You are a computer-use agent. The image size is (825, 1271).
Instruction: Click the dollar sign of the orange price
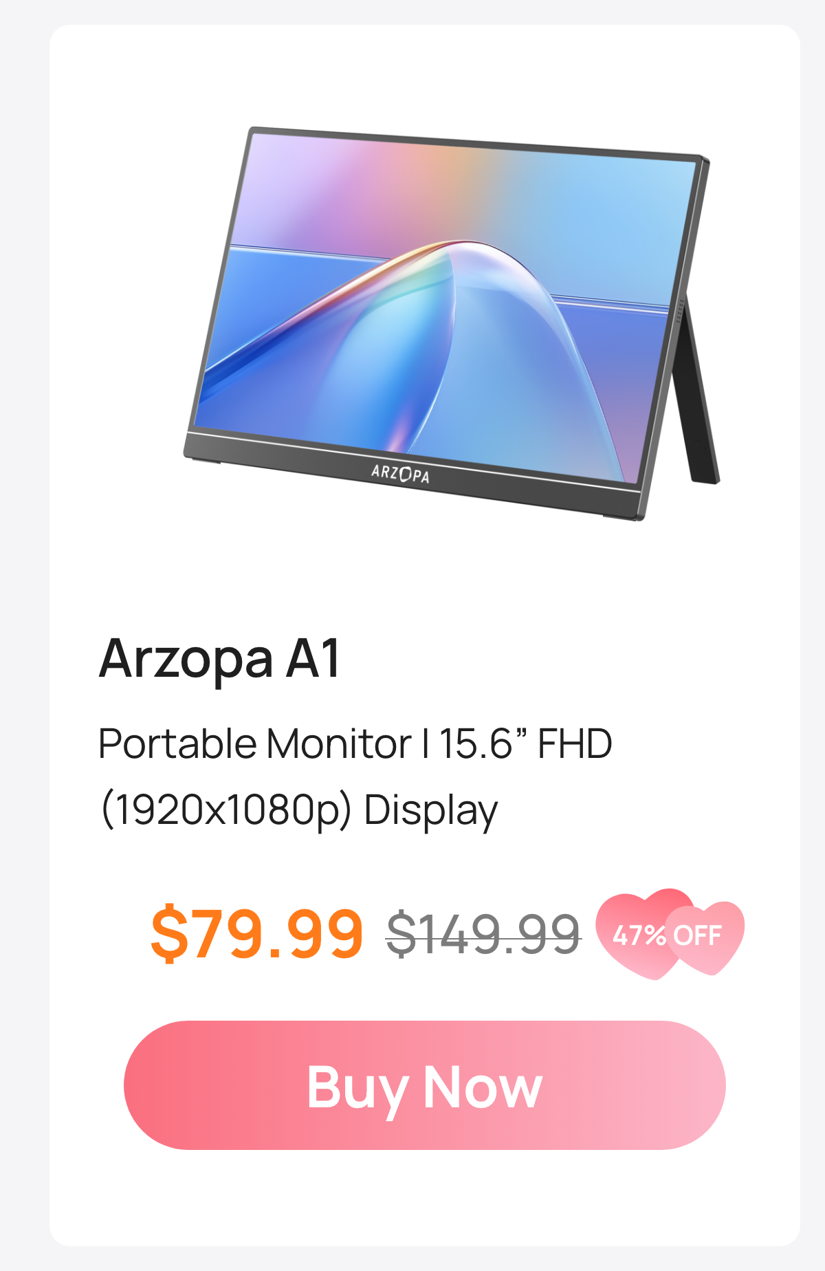pyautogui.click(x=169, y=934)
